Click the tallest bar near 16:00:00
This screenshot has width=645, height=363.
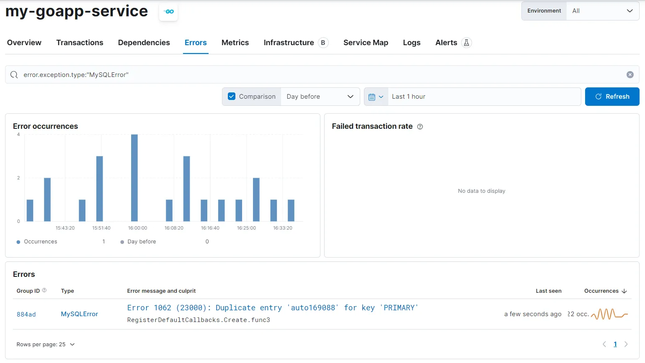(134, 178)
